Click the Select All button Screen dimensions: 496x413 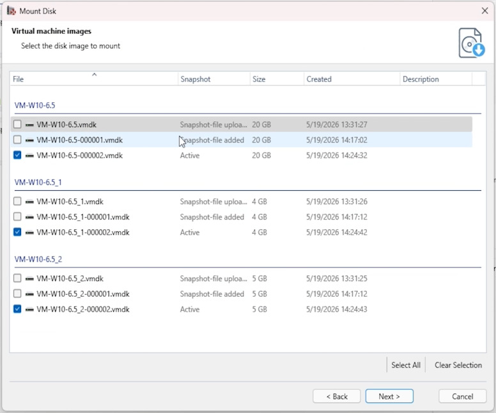(x=406, y=365)
